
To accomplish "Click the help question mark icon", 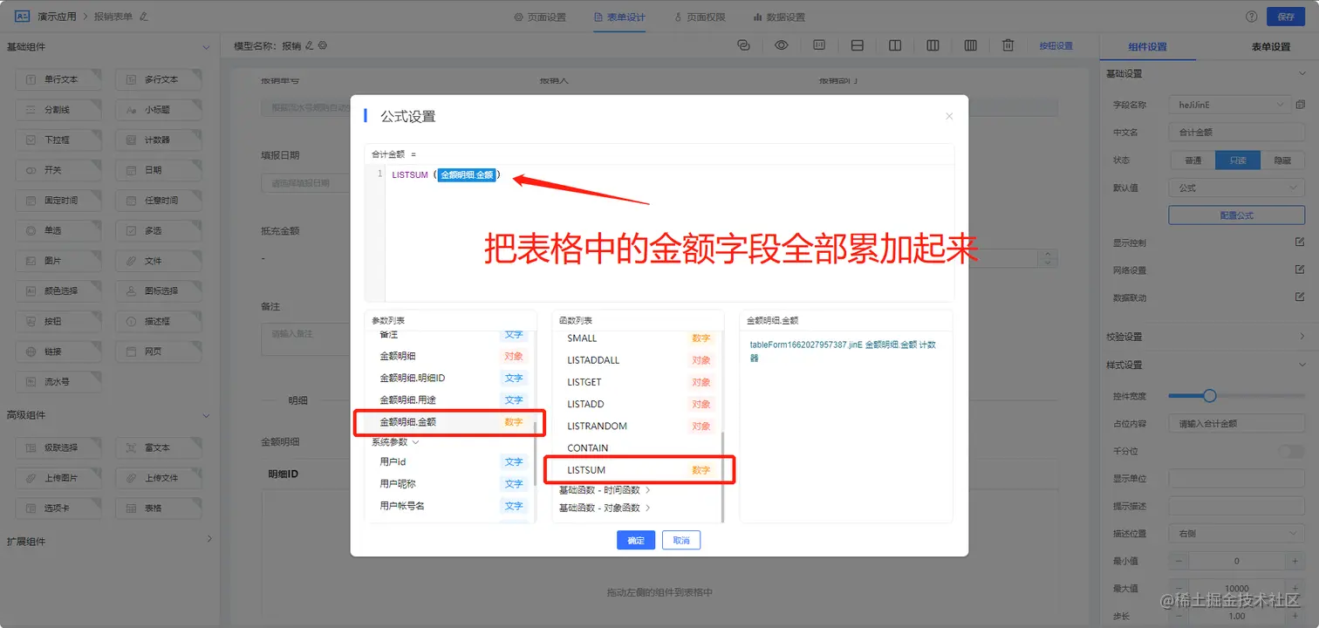I will pyautogui.click(x=1252, y=17).
